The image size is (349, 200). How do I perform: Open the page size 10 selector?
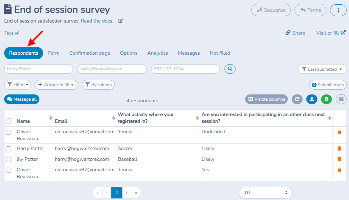[266, 193]
